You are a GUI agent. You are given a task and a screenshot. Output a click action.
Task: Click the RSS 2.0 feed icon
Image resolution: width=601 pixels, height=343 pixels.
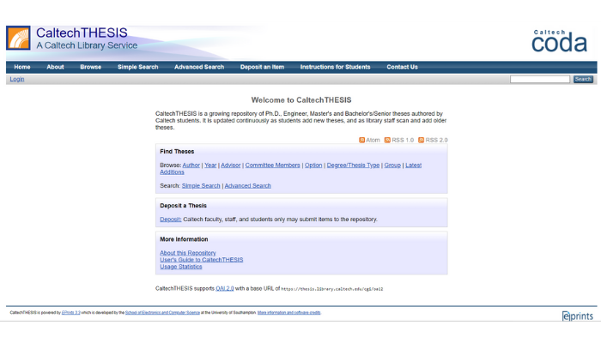coord(421,140)
